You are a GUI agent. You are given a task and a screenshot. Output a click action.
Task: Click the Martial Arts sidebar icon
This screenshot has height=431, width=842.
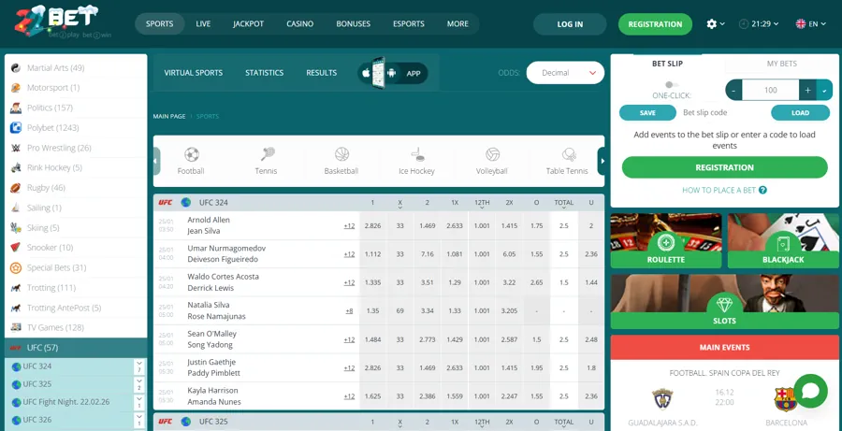(16, 67)
